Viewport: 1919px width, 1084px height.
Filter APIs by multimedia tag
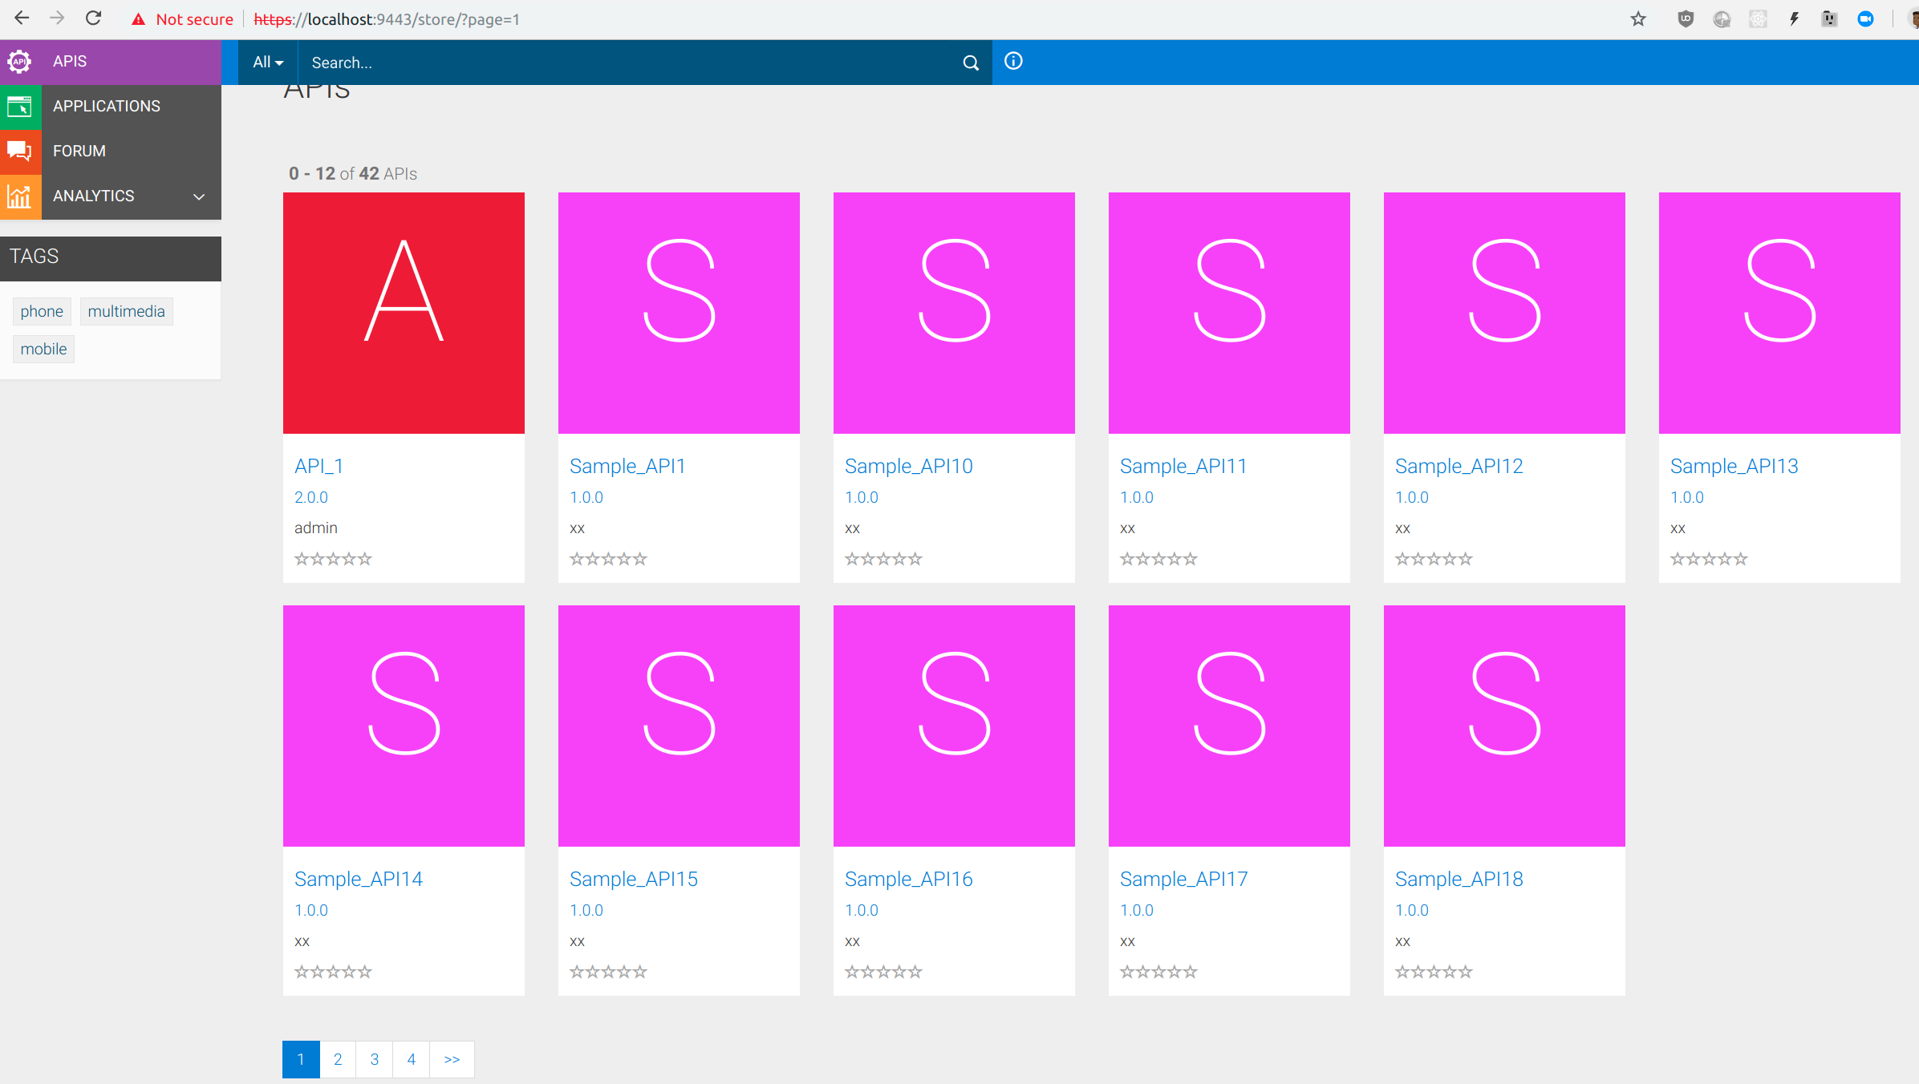pyautogui.click(x=126, y=311)
